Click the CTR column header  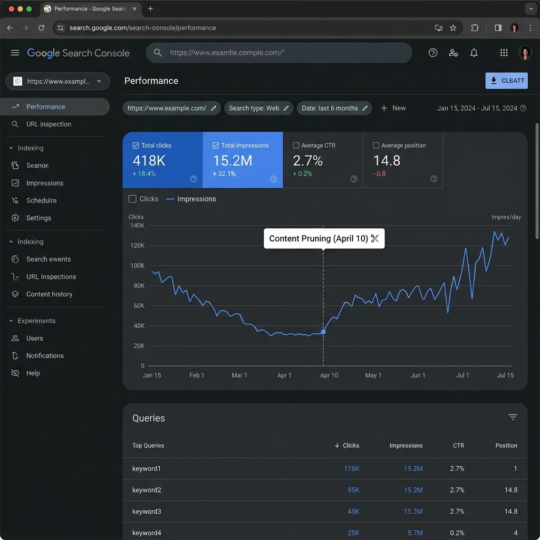coord(458,445)
